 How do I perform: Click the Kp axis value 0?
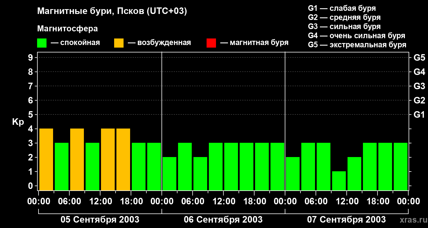[x=31, y=186]
